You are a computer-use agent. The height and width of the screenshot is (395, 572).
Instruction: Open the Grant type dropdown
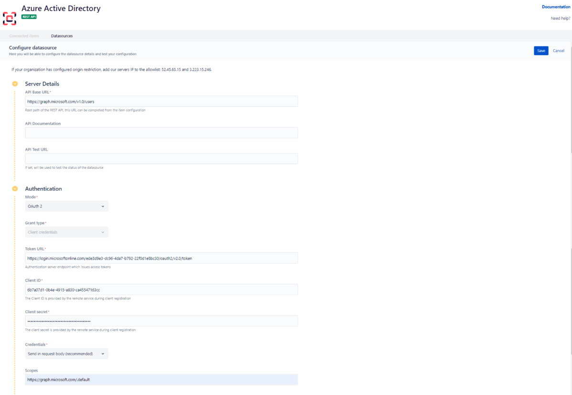[x=66, y=232]
